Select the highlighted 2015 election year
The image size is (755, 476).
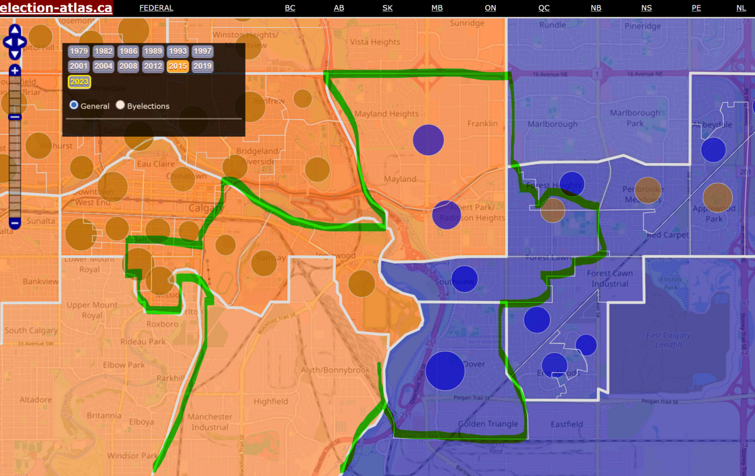[x=178, y=66]
